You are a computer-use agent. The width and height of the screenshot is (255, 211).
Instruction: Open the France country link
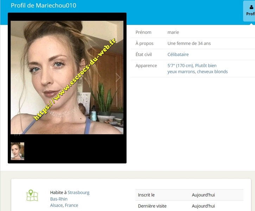[x=71, y=205]
